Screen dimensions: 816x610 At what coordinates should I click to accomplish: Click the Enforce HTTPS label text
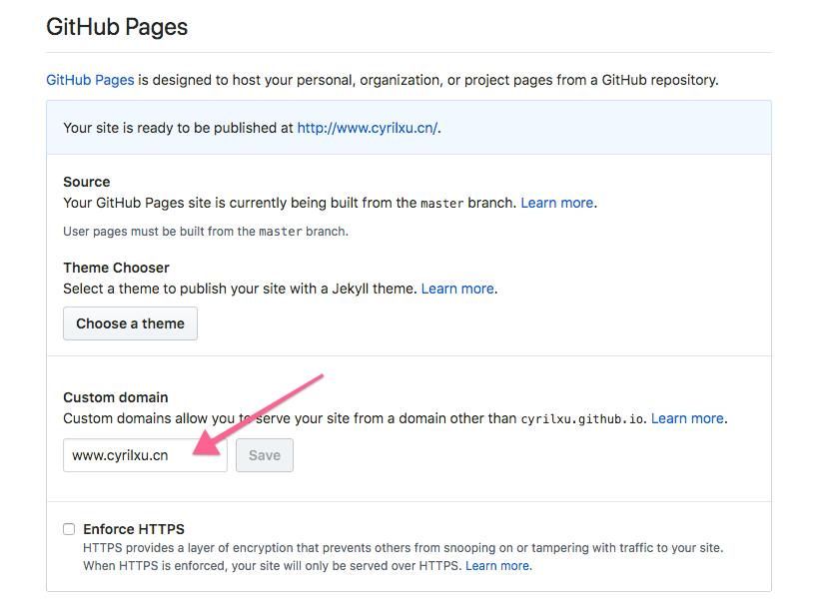pos(134,529)
